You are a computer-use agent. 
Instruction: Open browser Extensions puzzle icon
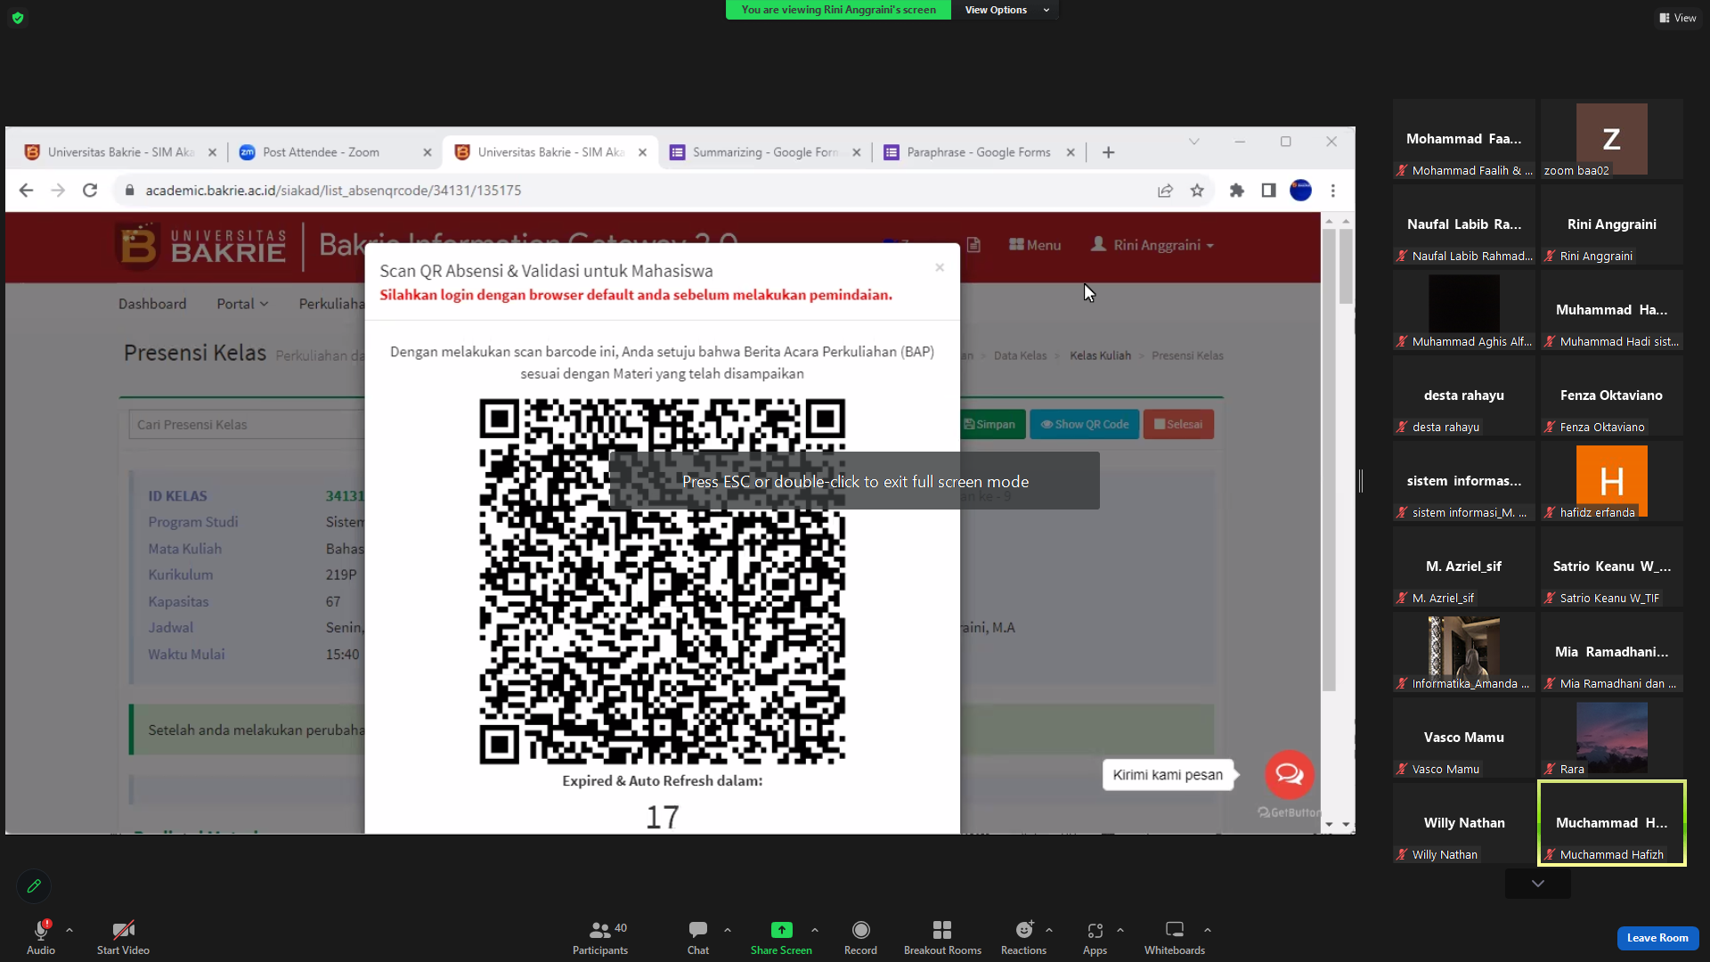pyautogui.click(x=1236, y=191)
